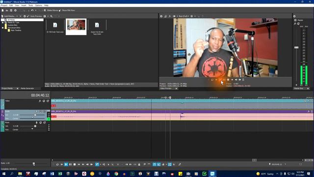Select the All Media tree item
Image resolution: width=314 pixels, height=177 pixels.
(11, 20)
